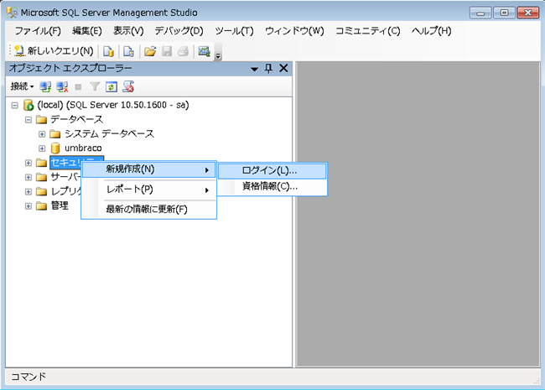Click the データベース folder icon
The height and width of the screenshot is (390, 545).
[41, 120]
